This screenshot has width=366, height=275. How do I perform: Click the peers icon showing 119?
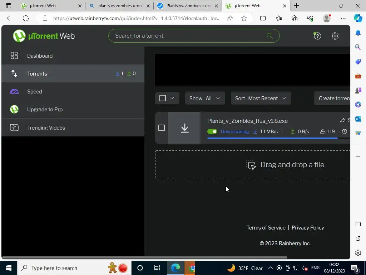tap(323, 131)
